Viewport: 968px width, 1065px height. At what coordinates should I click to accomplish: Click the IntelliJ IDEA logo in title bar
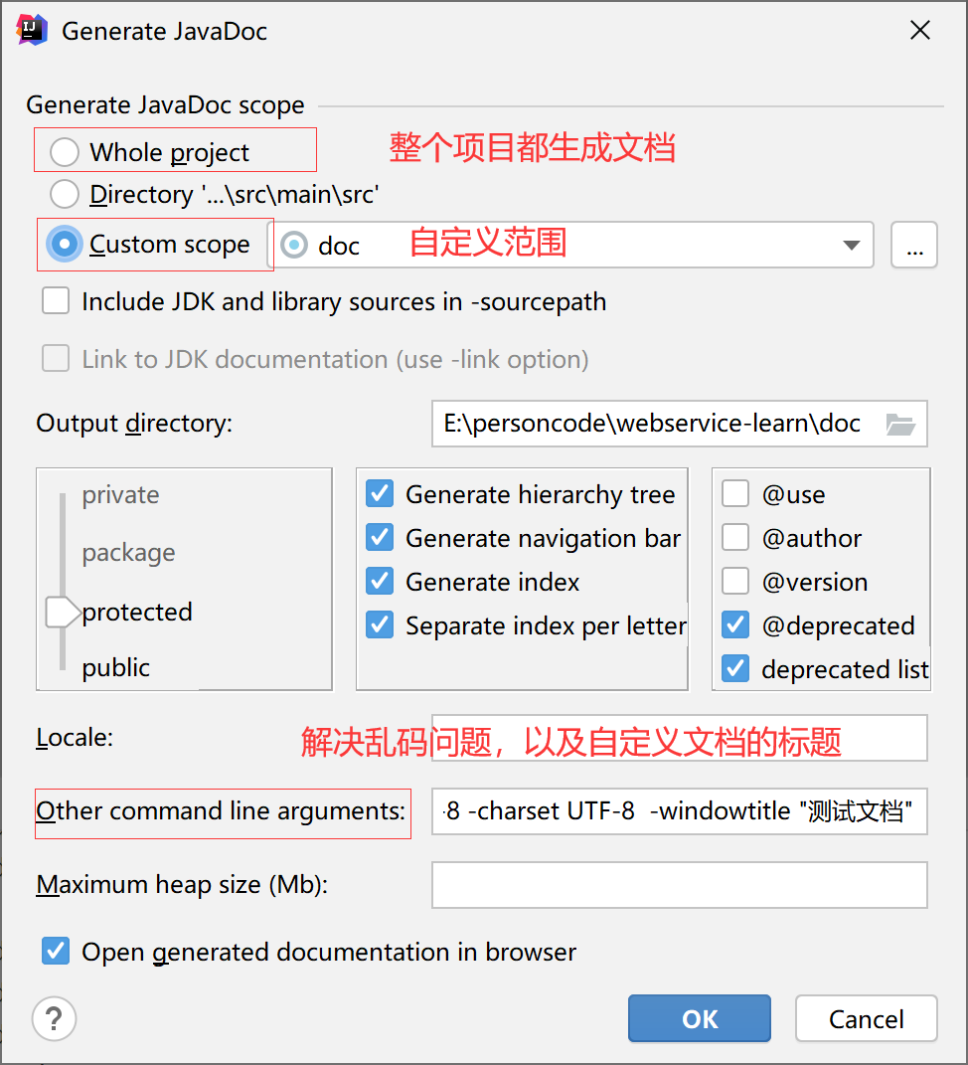click(32, 30)
